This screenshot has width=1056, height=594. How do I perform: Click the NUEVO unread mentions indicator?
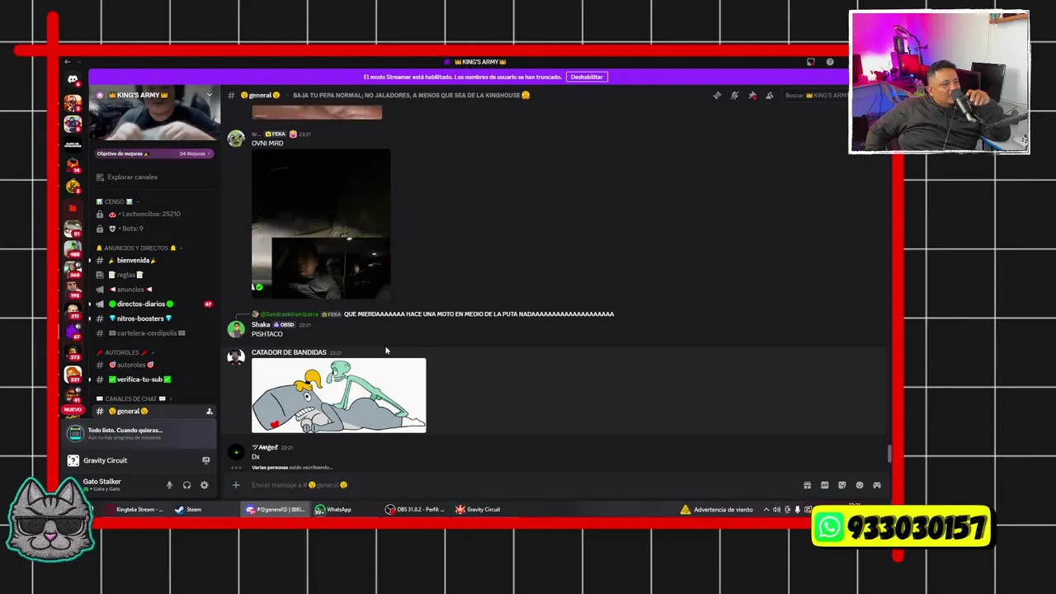[73, 410]
